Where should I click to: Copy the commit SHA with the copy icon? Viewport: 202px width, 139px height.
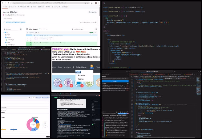96,22
